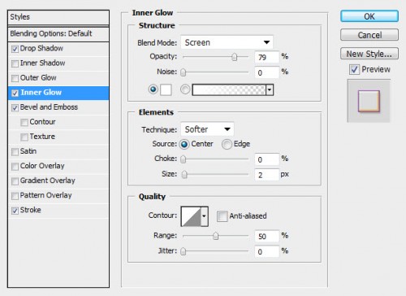Click the Range slider handle
406x296 pixels.
(x=215, y=236)
